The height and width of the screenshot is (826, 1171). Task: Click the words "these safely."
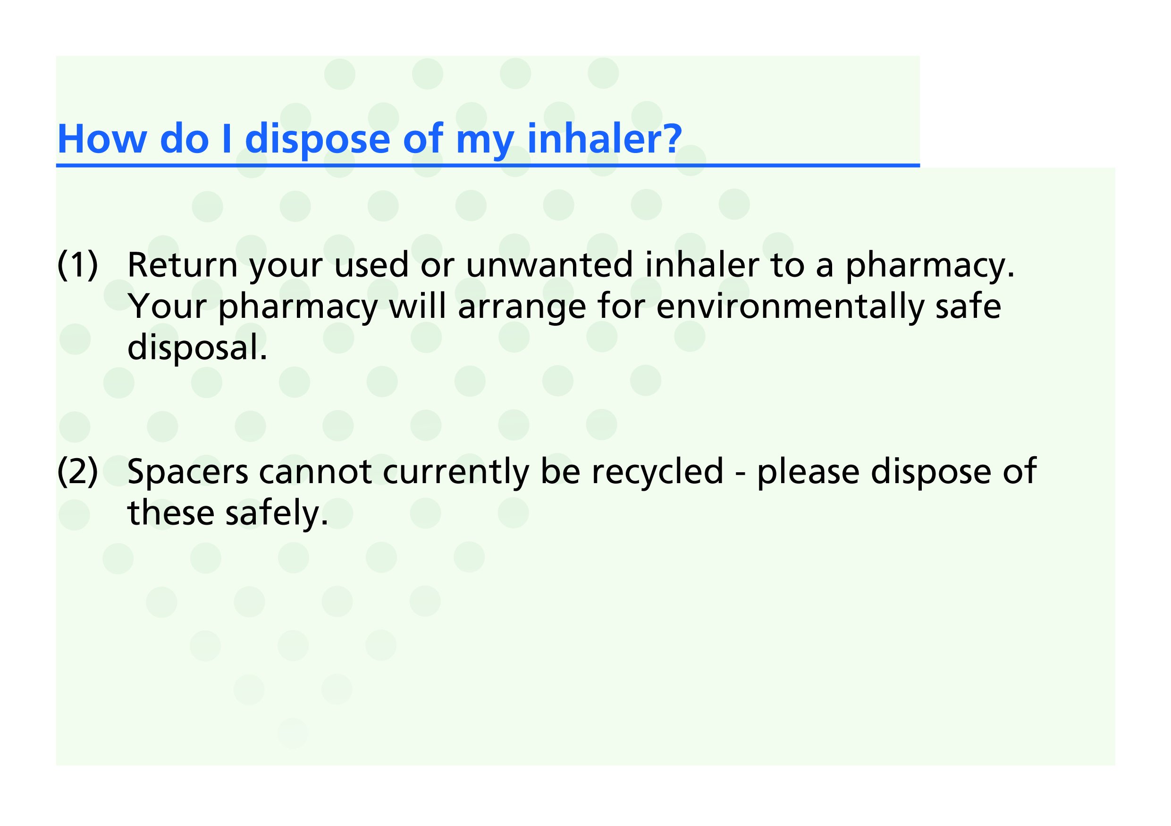[227, 513]
